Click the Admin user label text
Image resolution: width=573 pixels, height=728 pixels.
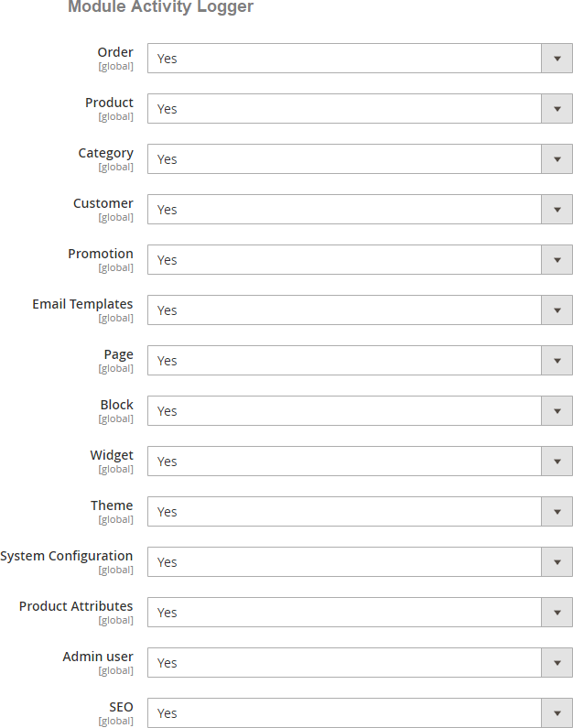click(x=98, y=657)
